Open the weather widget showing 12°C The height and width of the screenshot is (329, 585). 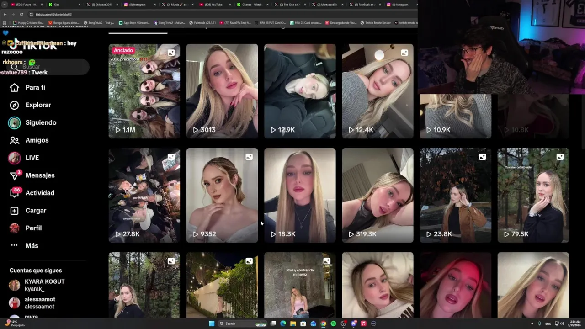coord(14,324)
